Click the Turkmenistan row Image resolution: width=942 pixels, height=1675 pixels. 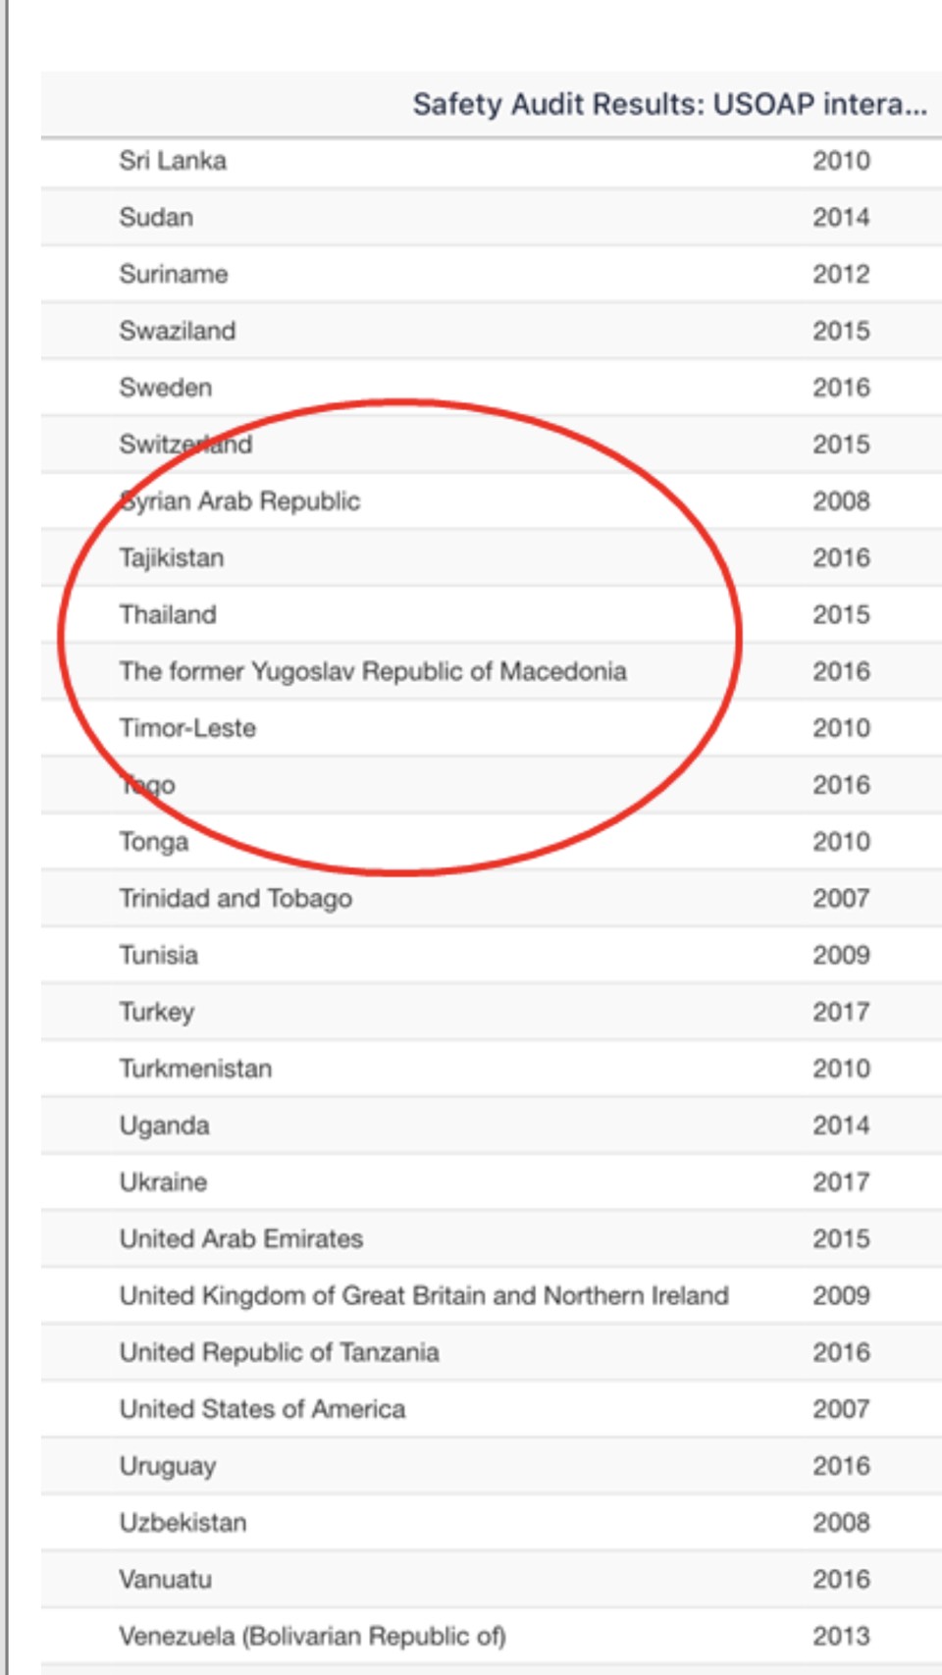click(x=196, y=1069)
